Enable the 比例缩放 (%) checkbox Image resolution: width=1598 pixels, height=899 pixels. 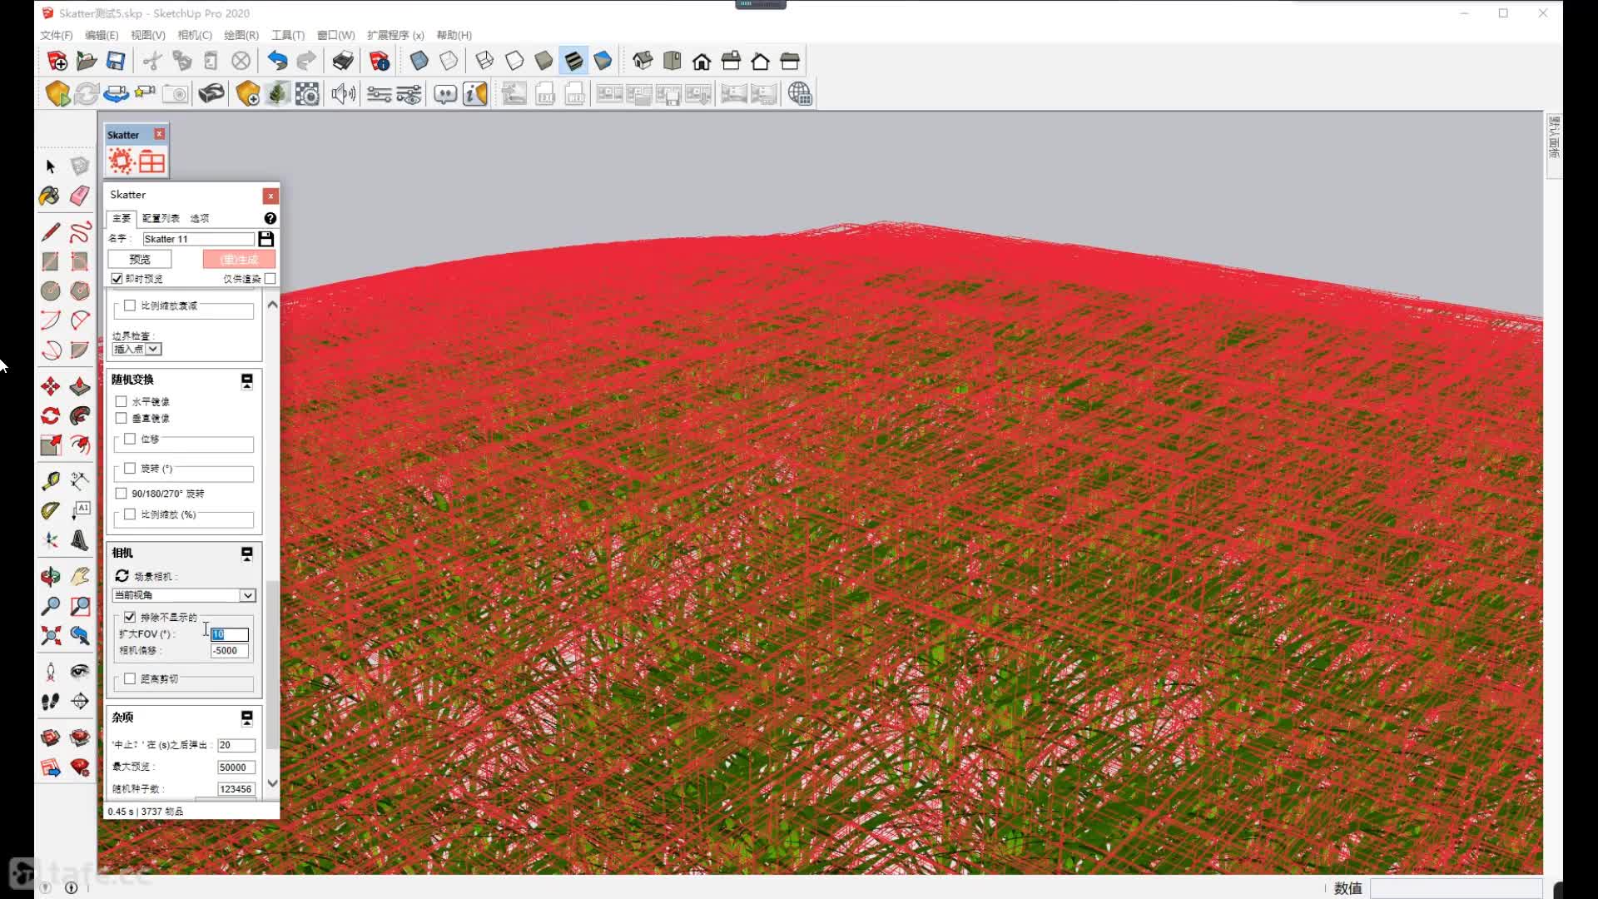click(130, 514)
